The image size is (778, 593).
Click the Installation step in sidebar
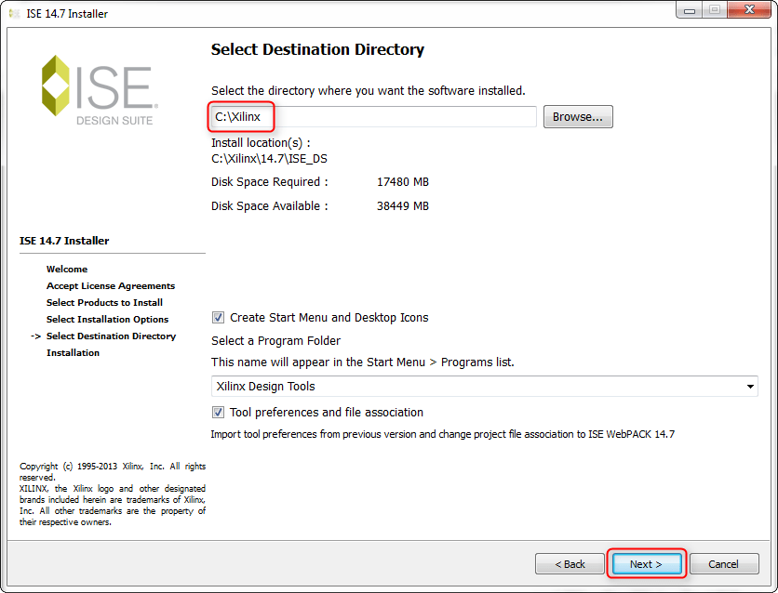tap(73, 353)
